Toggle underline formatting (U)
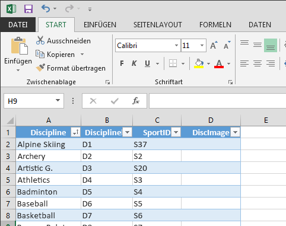286x226 pixels. [147, 63]
